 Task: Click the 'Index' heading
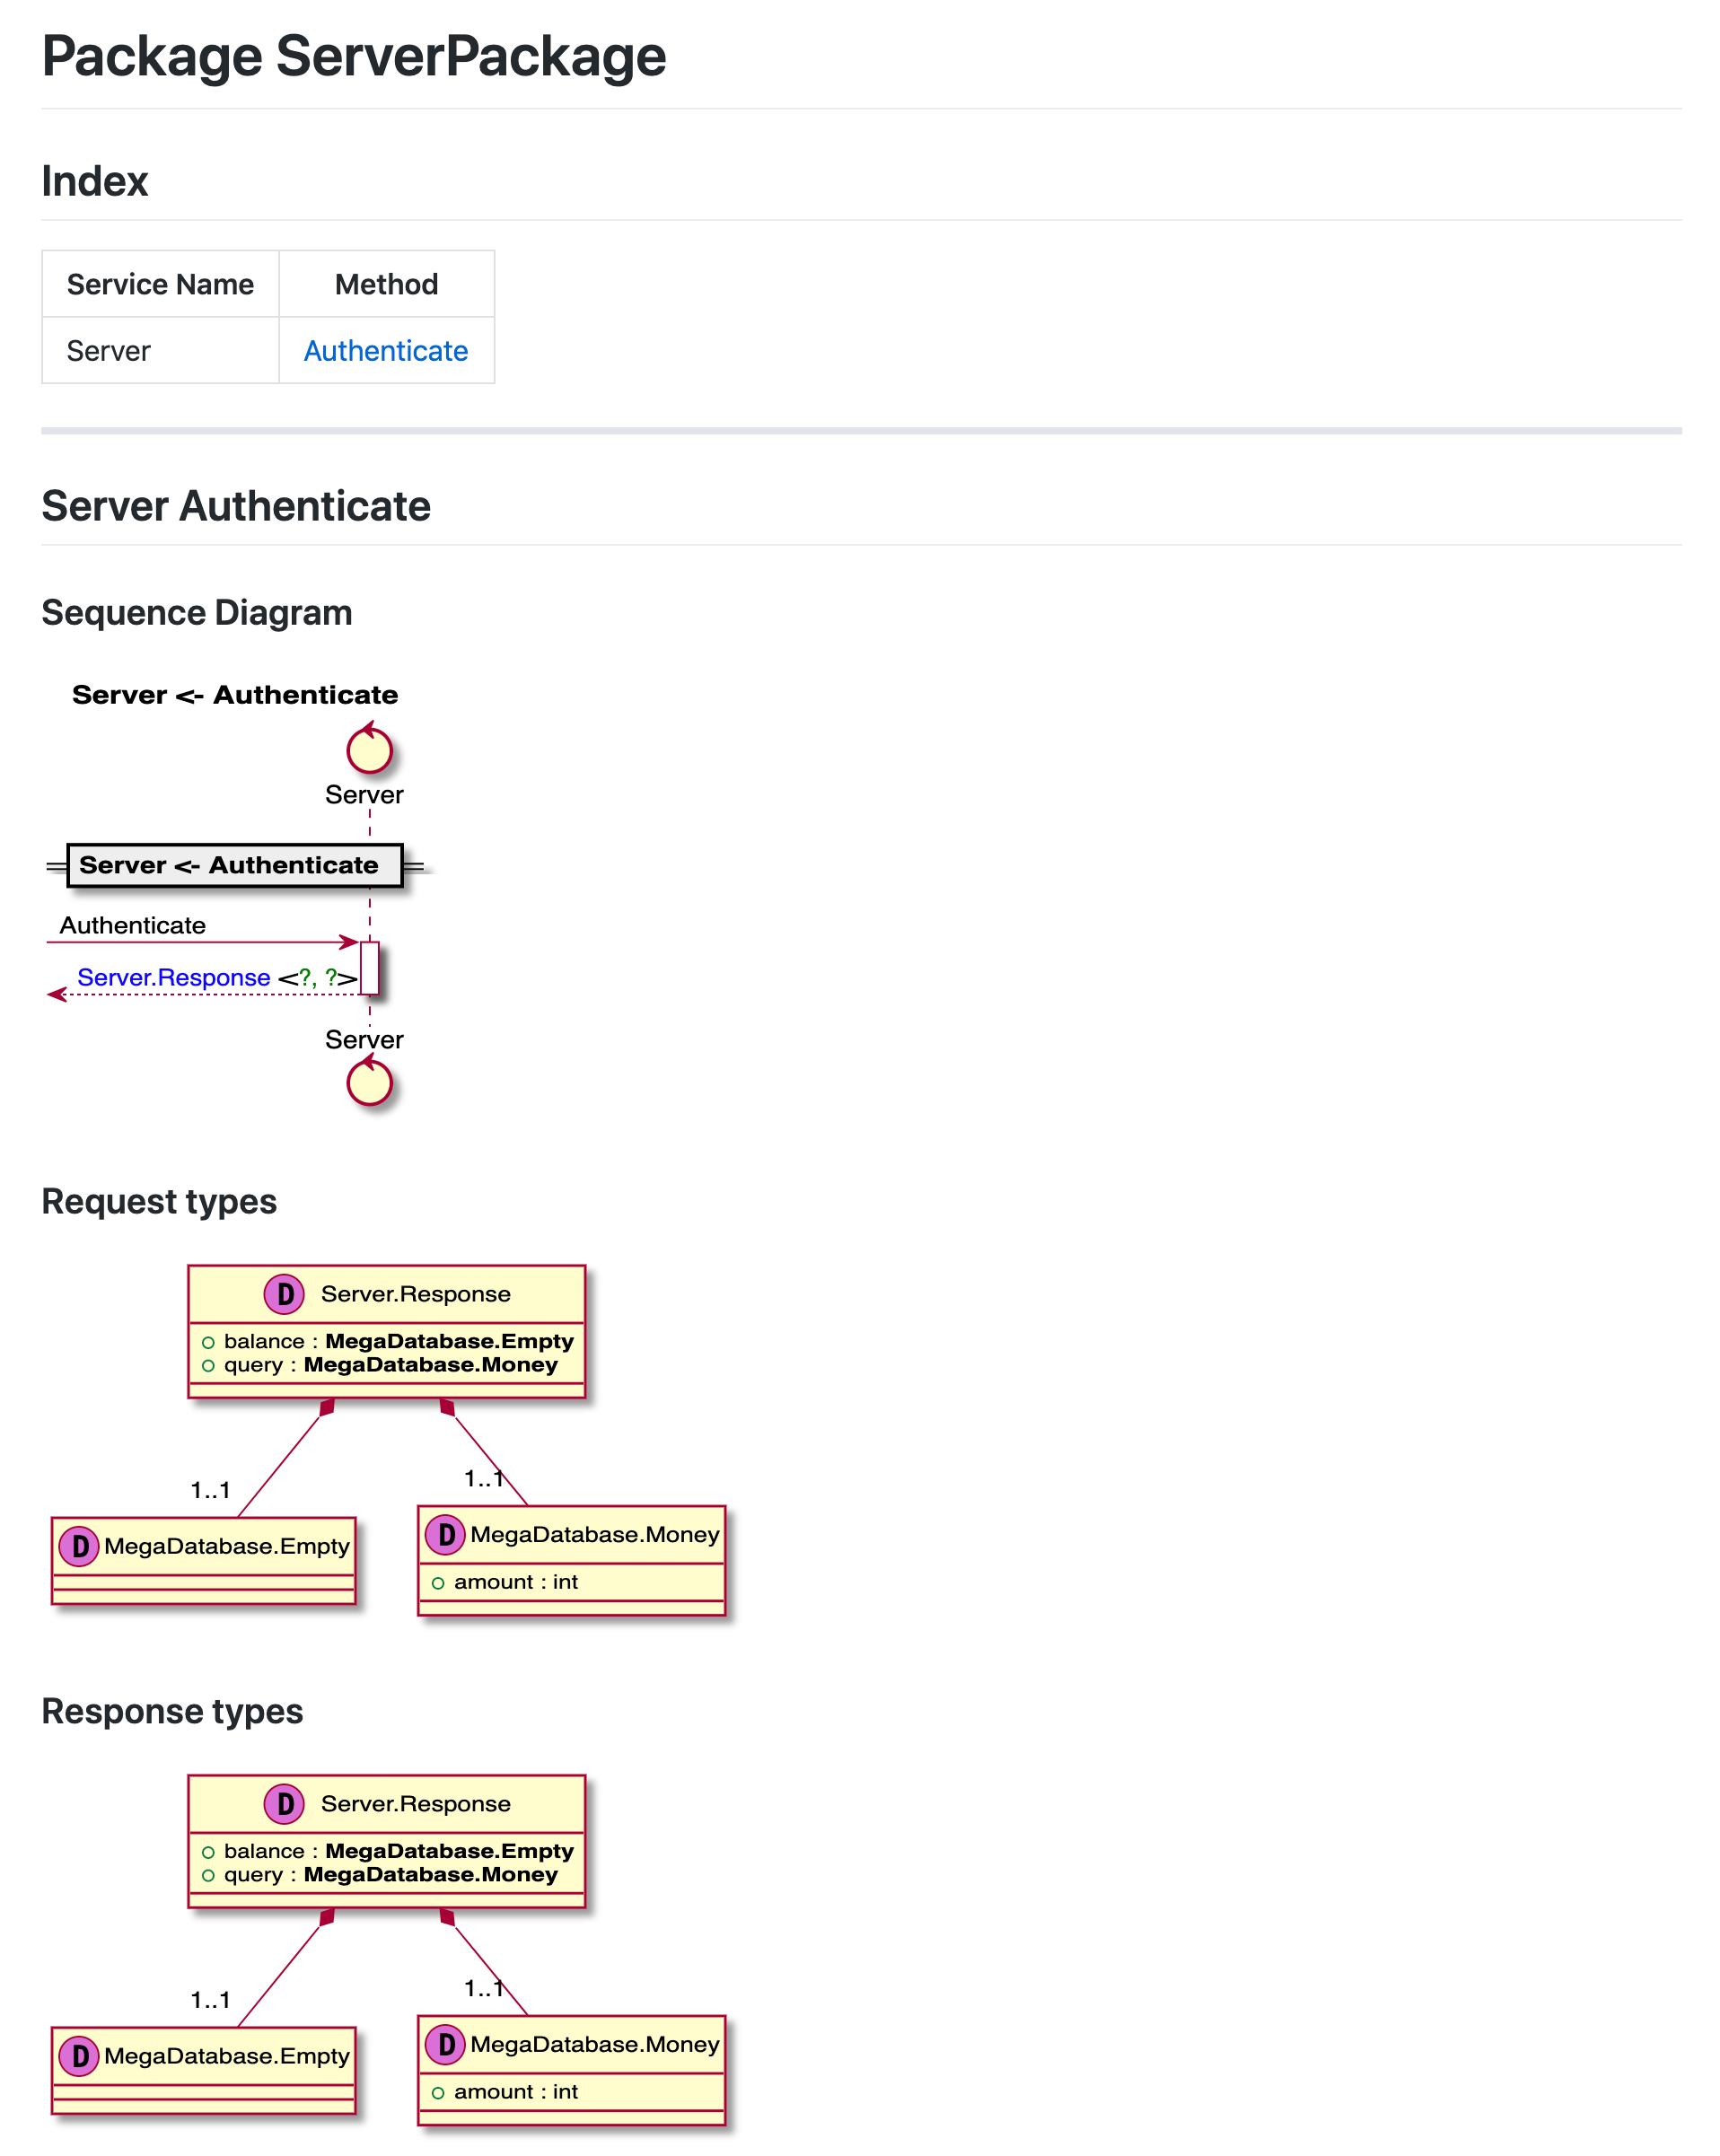click(95, 181)
